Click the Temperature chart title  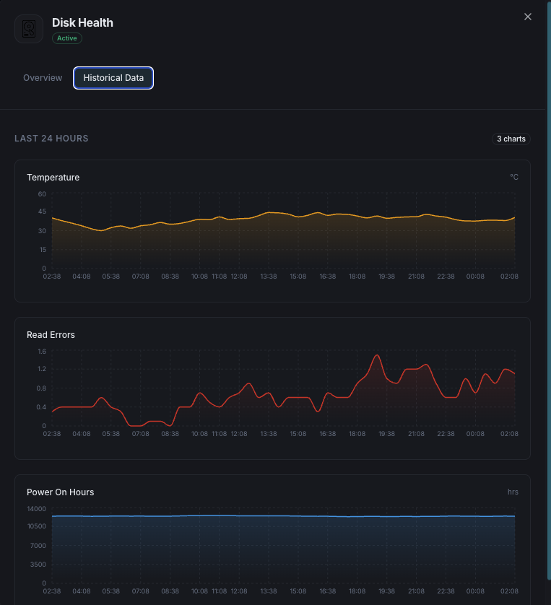click(53, 178)
